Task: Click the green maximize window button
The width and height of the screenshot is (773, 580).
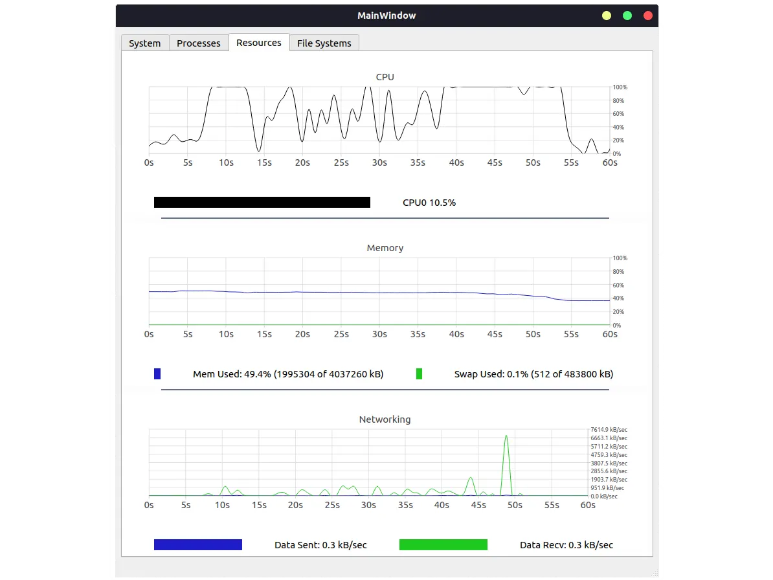Action: coord(627,16)
